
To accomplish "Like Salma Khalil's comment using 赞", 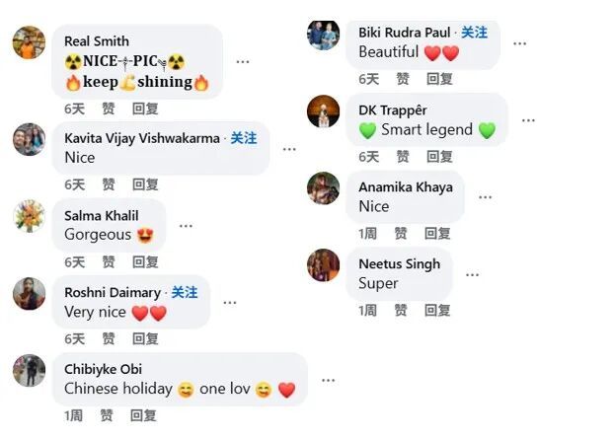I will 109,261.
